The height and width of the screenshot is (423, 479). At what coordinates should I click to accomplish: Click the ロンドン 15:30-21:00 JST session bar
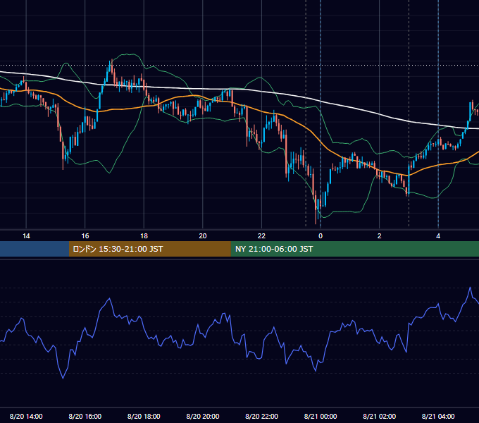click(x=149, y=249)
